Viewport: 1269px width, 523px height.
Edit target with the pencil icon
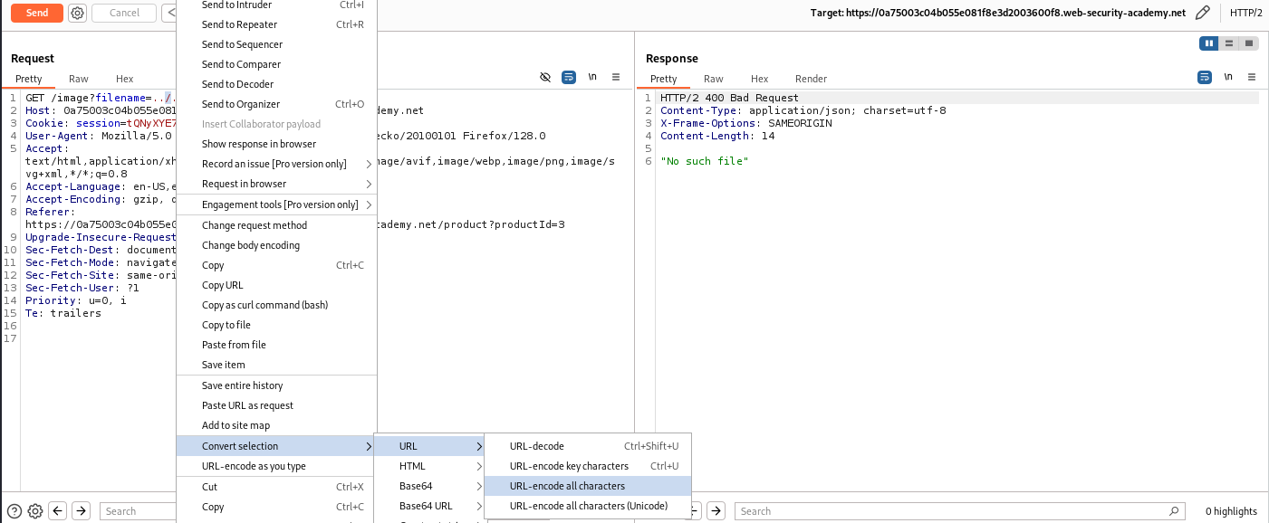[x=1202, y=13]
